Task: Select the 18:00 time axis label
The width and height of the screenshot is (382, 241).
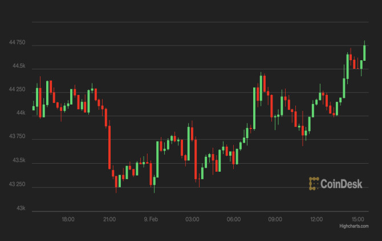Action: tap(68, 219)
